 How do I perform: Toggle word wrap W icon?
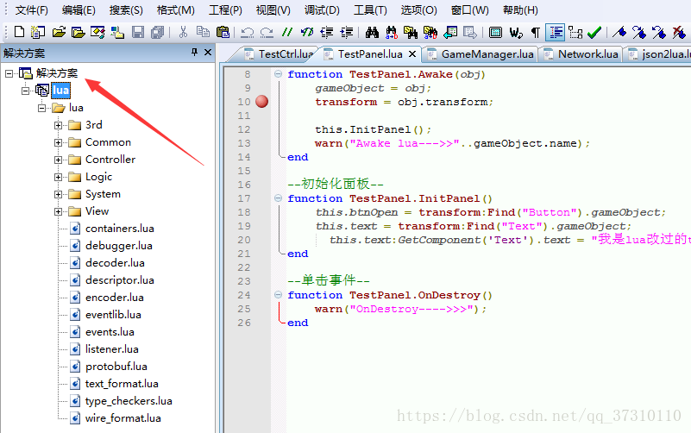click(516, 32)
